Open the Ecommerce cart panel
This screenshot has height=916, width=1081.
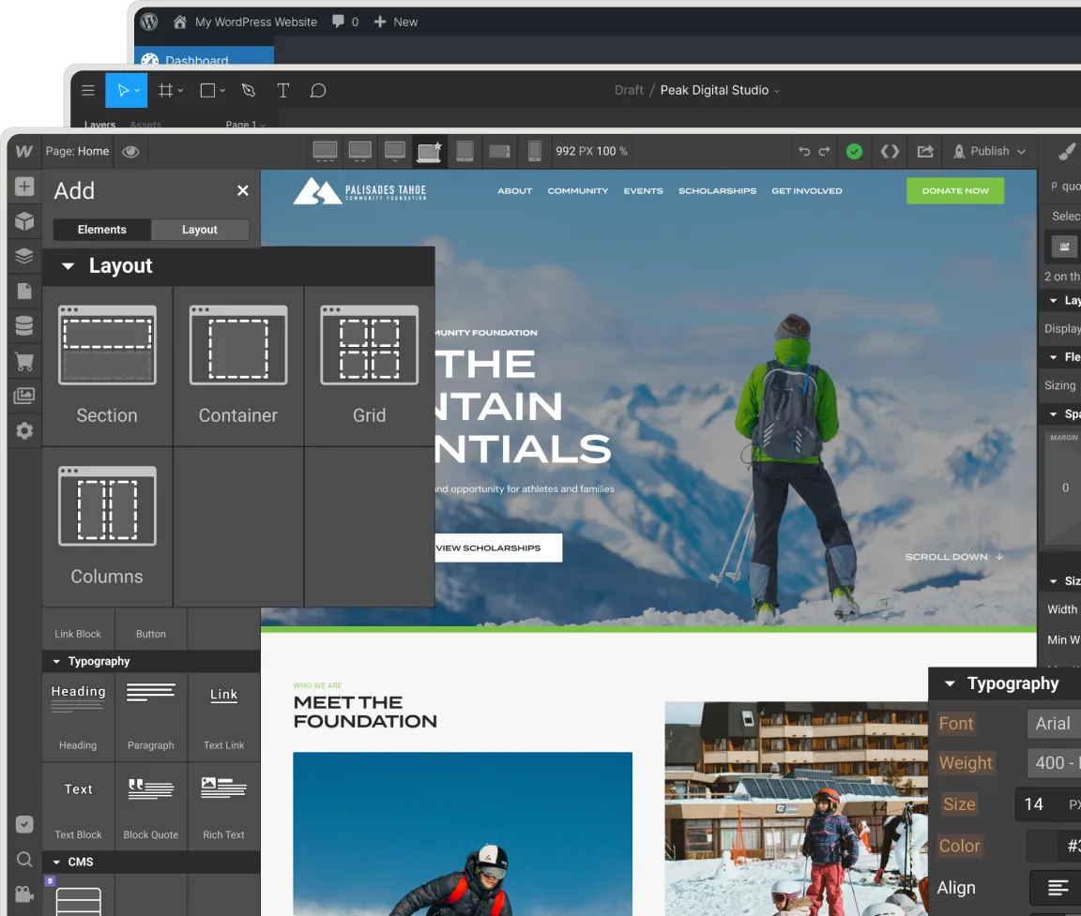[24, 361]
